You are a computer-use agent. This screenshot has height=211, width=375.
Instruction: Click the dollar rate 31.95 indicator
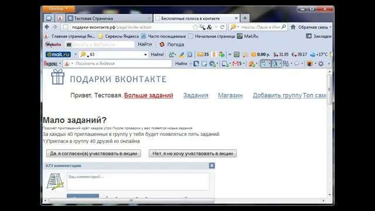pyautogui.click(x=281, y=55)
